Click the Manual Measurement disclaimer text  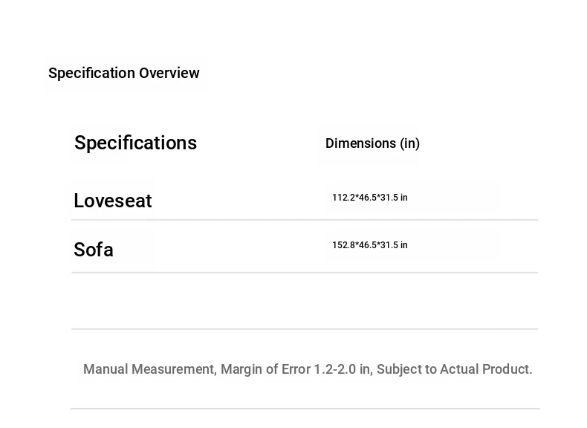click(x=308, y=369)
